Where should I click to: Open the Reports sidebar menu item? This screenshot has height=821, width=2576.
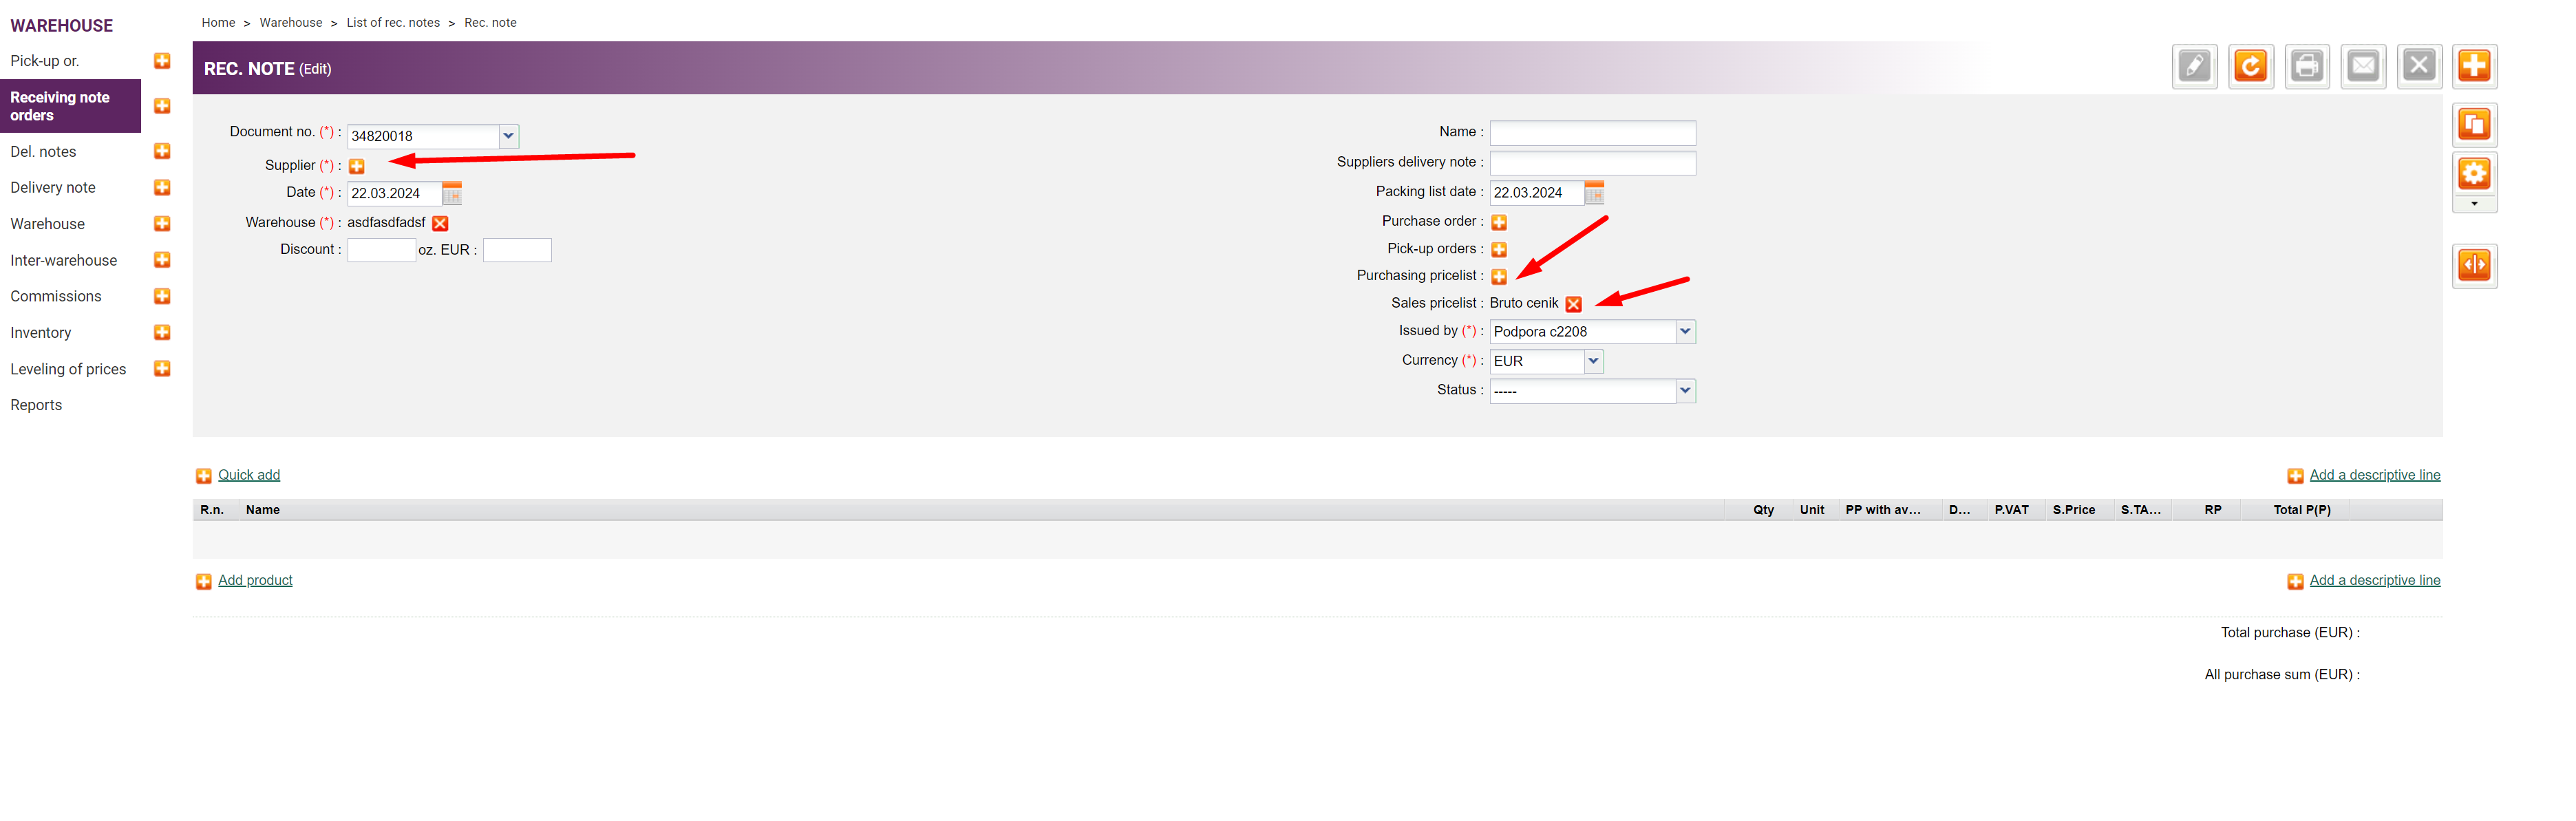click(x=36, y=405)
